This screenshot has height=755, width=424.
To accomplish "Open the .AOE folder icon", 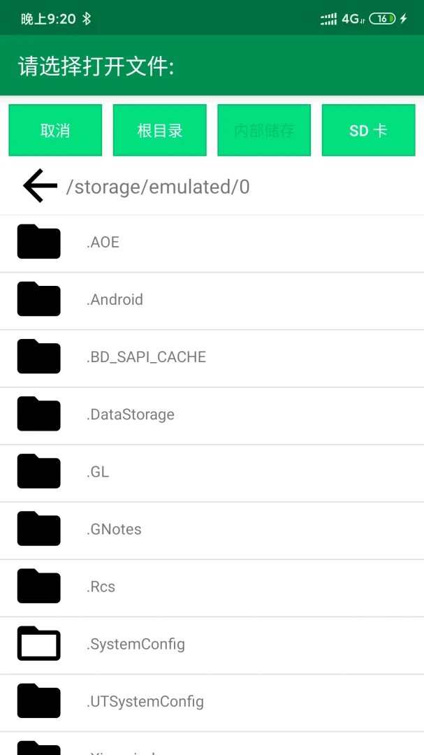I will tap(39, 241).
